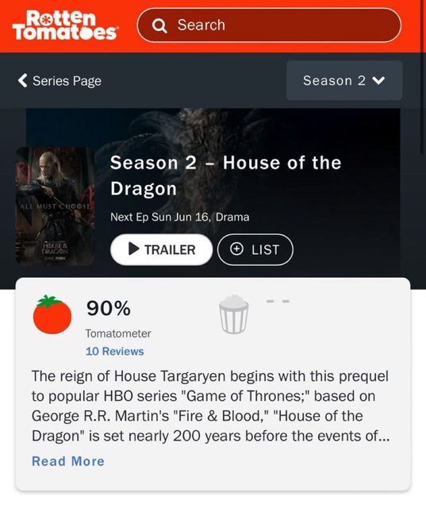Click the grey popcorn bucket audience icon
This screenshot has height=508, width=426.
(234, 314)
